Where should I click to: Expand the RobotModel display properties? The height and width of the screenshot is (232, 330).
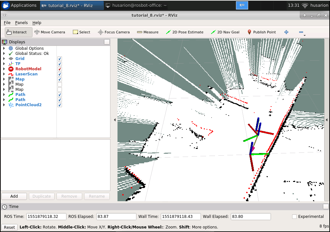4,69
